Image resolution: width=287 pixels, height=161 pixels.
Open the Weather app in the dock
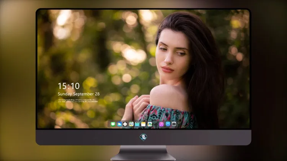click(x=119, y=124)
